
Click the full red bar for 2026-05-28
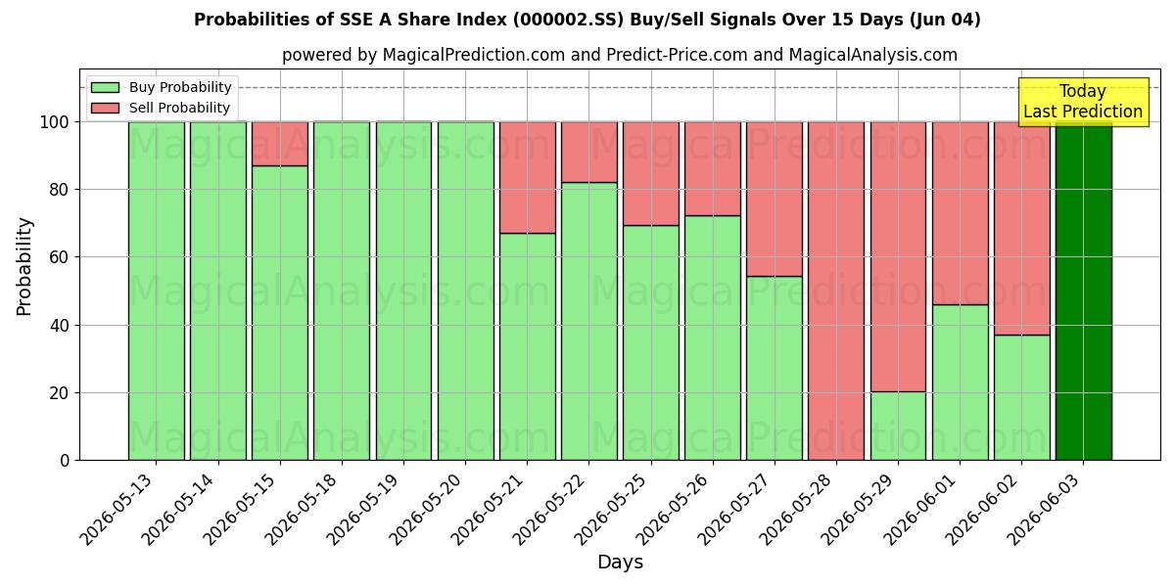pyautogui.click(x=836, y=291)
